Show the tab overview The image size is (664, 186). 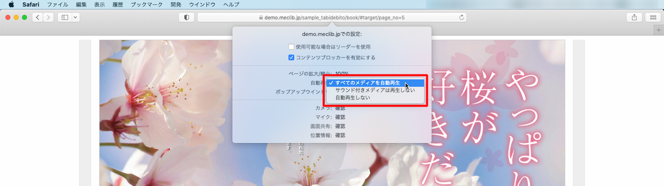tap(653, 18)
